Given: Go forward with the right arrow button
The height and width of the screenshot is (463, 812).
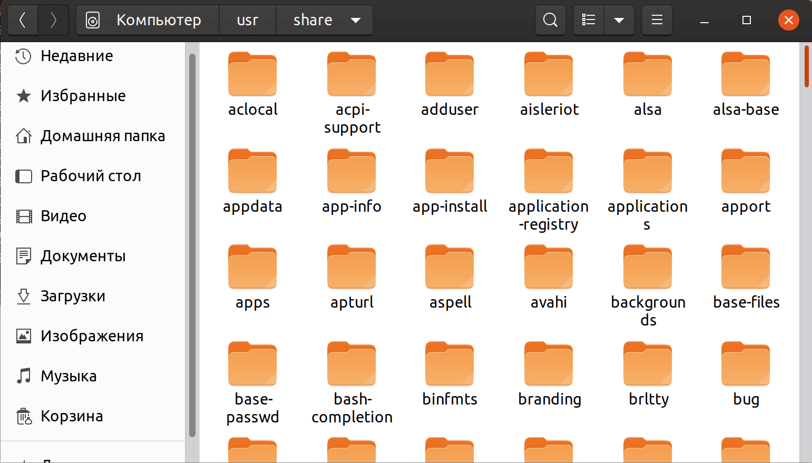Looking at the screenshot, I should pyautogui.click(x=53, y=20).
